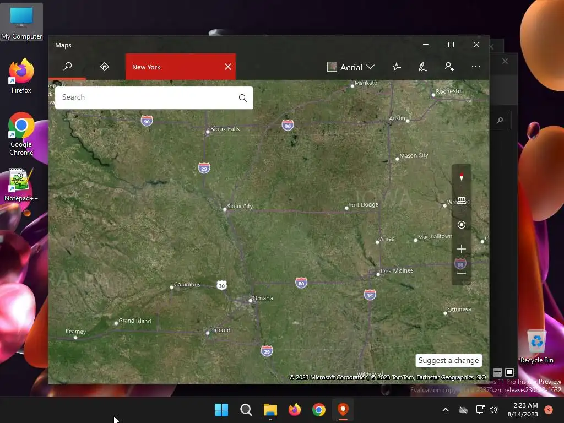Viewport: 564px width, 423px height.
Task: Select the Des Moines city label
Action: coord(397,270)
